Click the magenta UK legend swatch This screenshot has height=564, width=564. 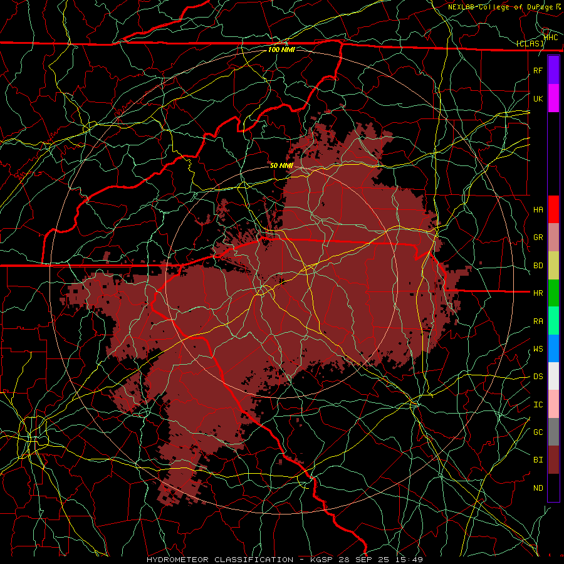[553, 98]
